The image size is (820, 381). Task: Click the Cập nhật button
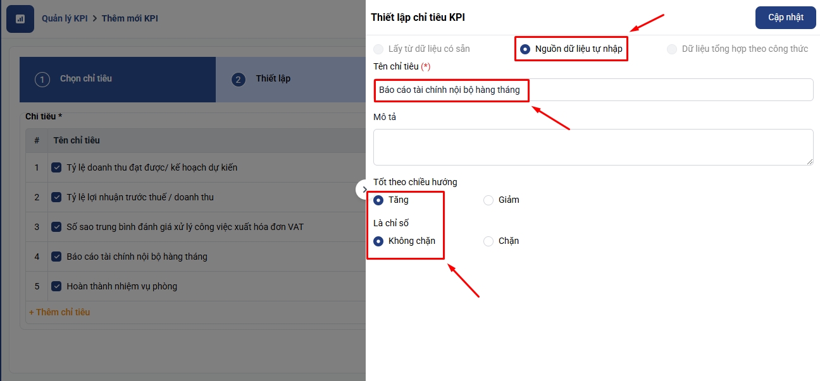tap(785, 18)
